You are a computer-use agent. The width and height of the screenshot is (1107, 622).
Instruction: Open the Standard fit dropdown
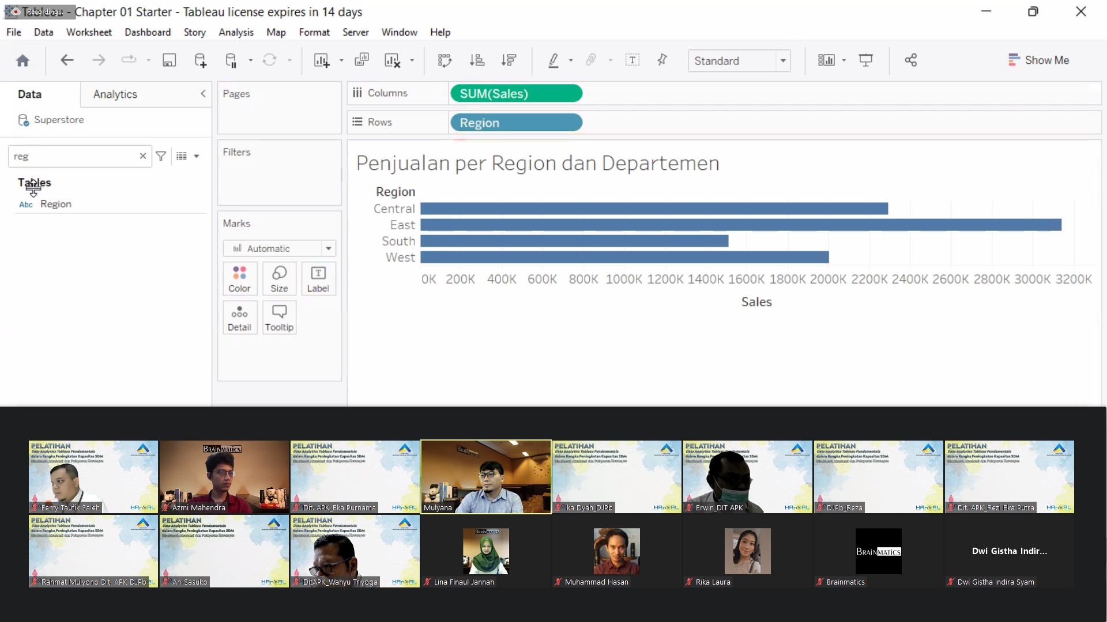[782, 60]
